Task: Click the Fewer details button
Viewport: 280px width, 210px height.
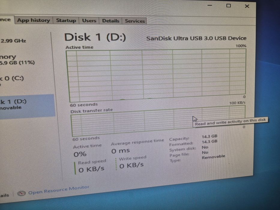Action: click(x=5, y=195)
